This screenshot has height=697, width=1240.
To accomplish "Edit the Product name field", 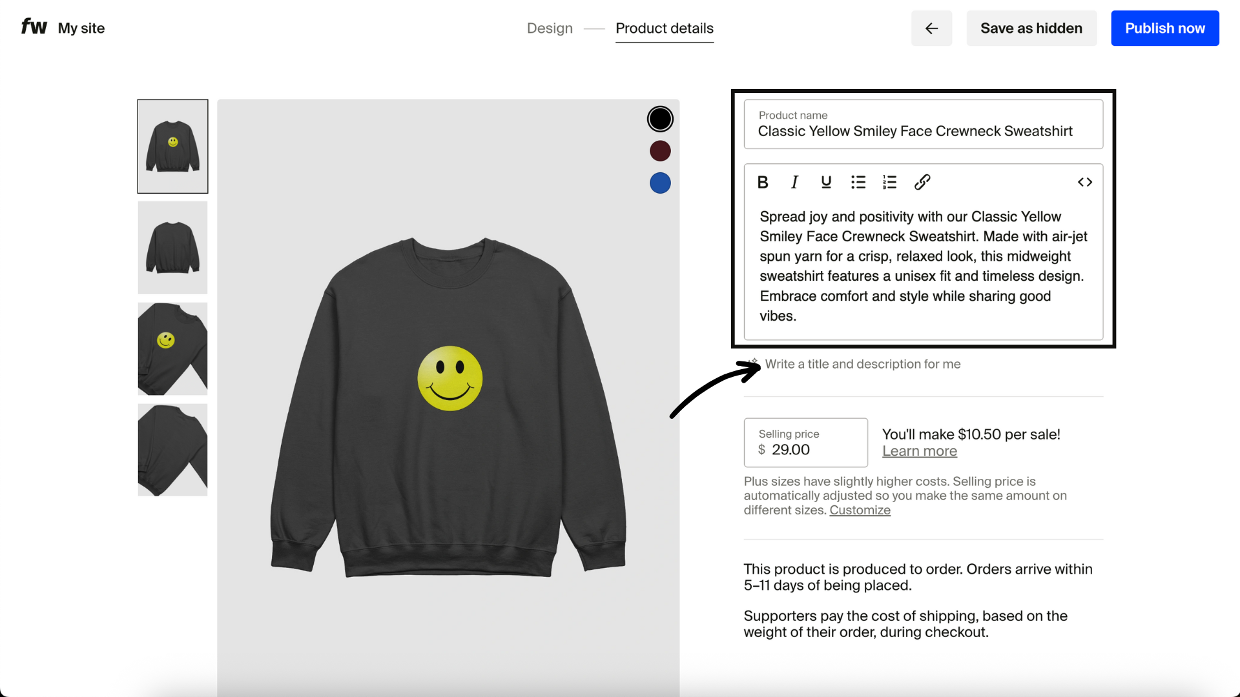I will 924,124.
